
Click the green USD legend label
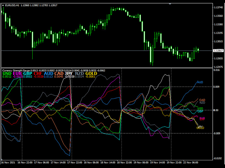tap(7, 74)
